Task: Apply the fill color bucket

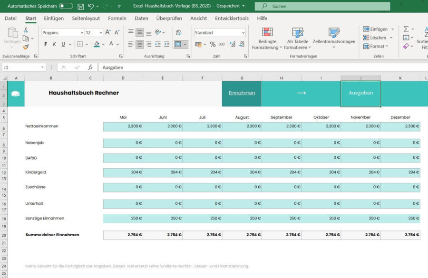Action: 97,44
